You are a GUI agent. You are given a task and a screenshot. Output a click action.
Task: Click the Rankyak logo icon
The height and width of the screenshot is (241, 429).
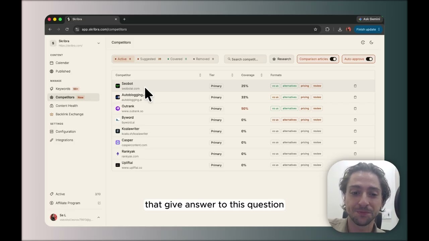(118, 154)
